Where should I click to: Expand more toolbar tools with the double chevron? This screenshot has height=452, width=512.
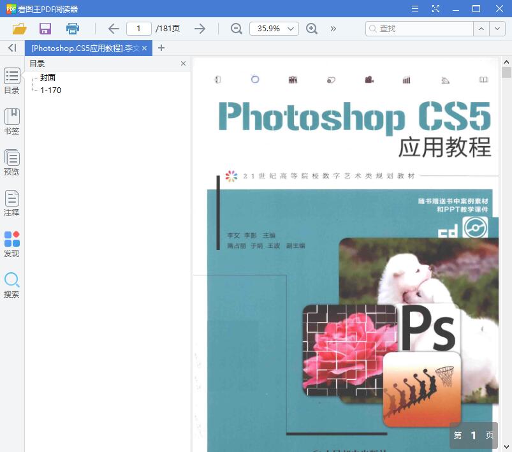point(333,29)
